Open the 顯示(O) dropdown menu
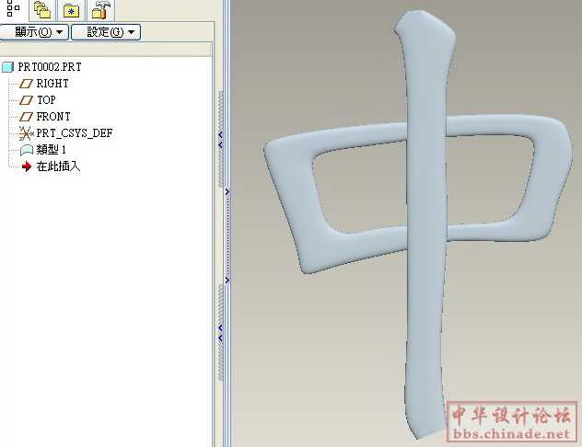The width and height of the screenshot is (582, 447). point(34,32)
